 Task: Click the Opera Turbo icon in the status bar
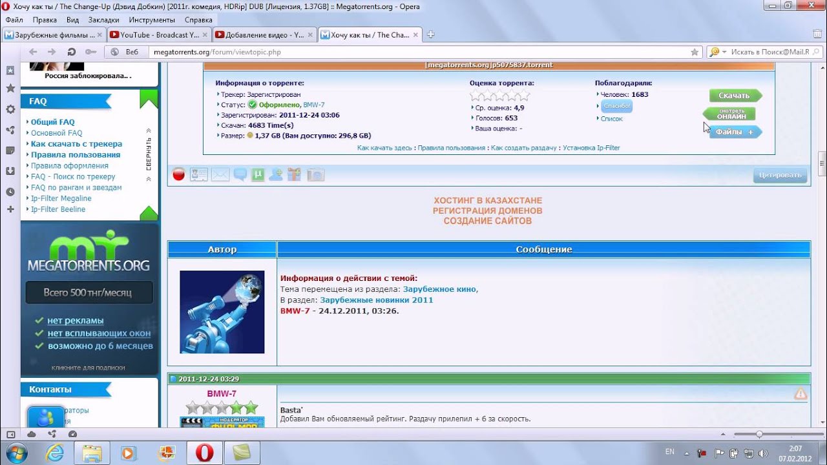(72, 434)
